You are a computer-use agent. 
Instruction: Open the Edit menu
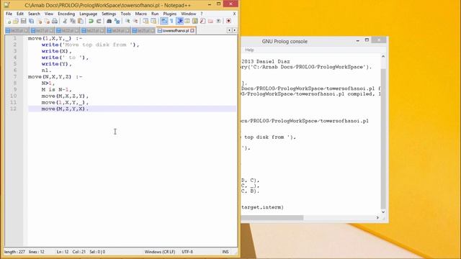[19, 14]
